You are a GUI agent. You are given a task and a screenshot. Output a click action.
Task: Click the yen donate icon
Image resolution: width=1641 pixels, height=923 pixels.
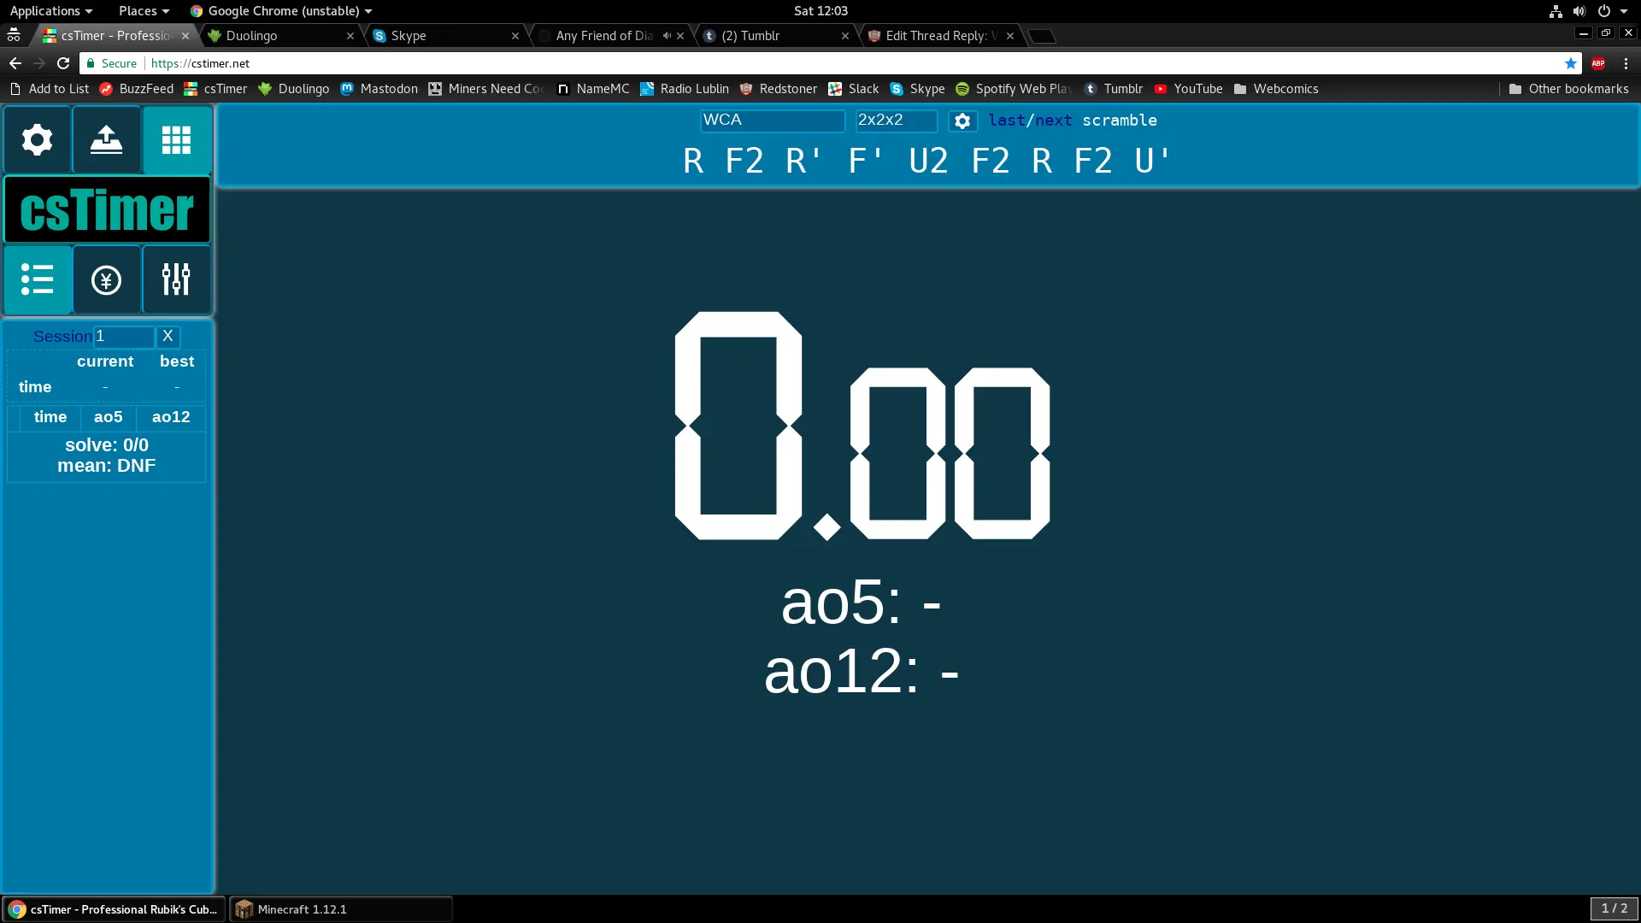107,279
